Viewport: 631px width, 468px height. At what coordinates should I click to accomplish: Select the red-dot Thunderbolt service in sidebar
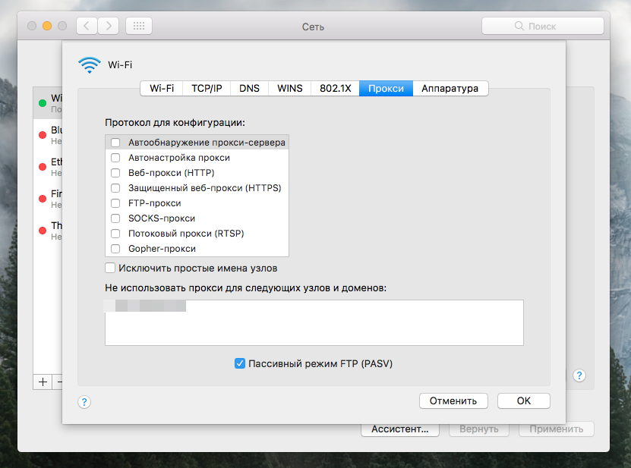48,231
